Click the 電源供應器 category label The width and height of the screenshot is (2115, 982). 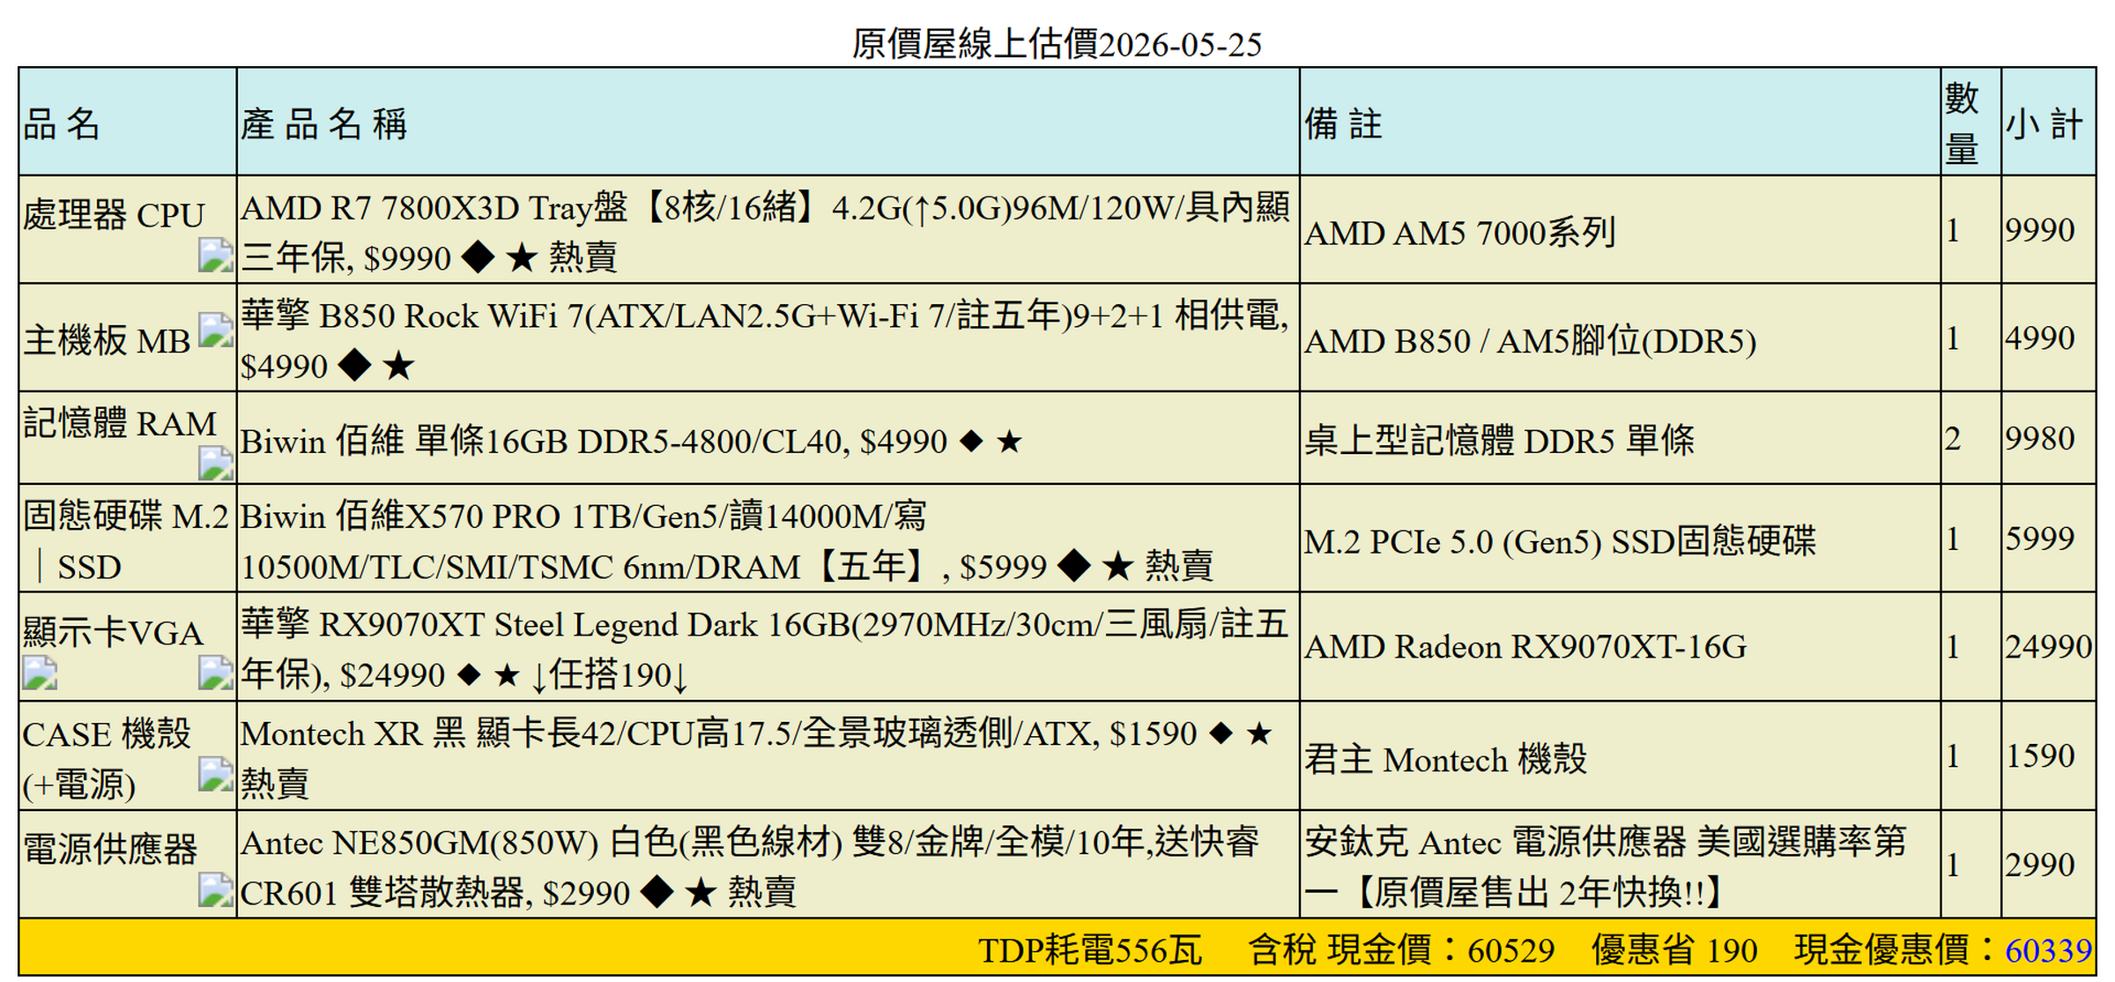[110, 850]
